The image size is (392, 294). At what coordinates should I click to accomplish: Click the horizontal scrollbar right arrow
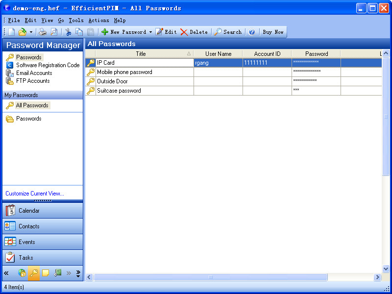tap(377, 277)
